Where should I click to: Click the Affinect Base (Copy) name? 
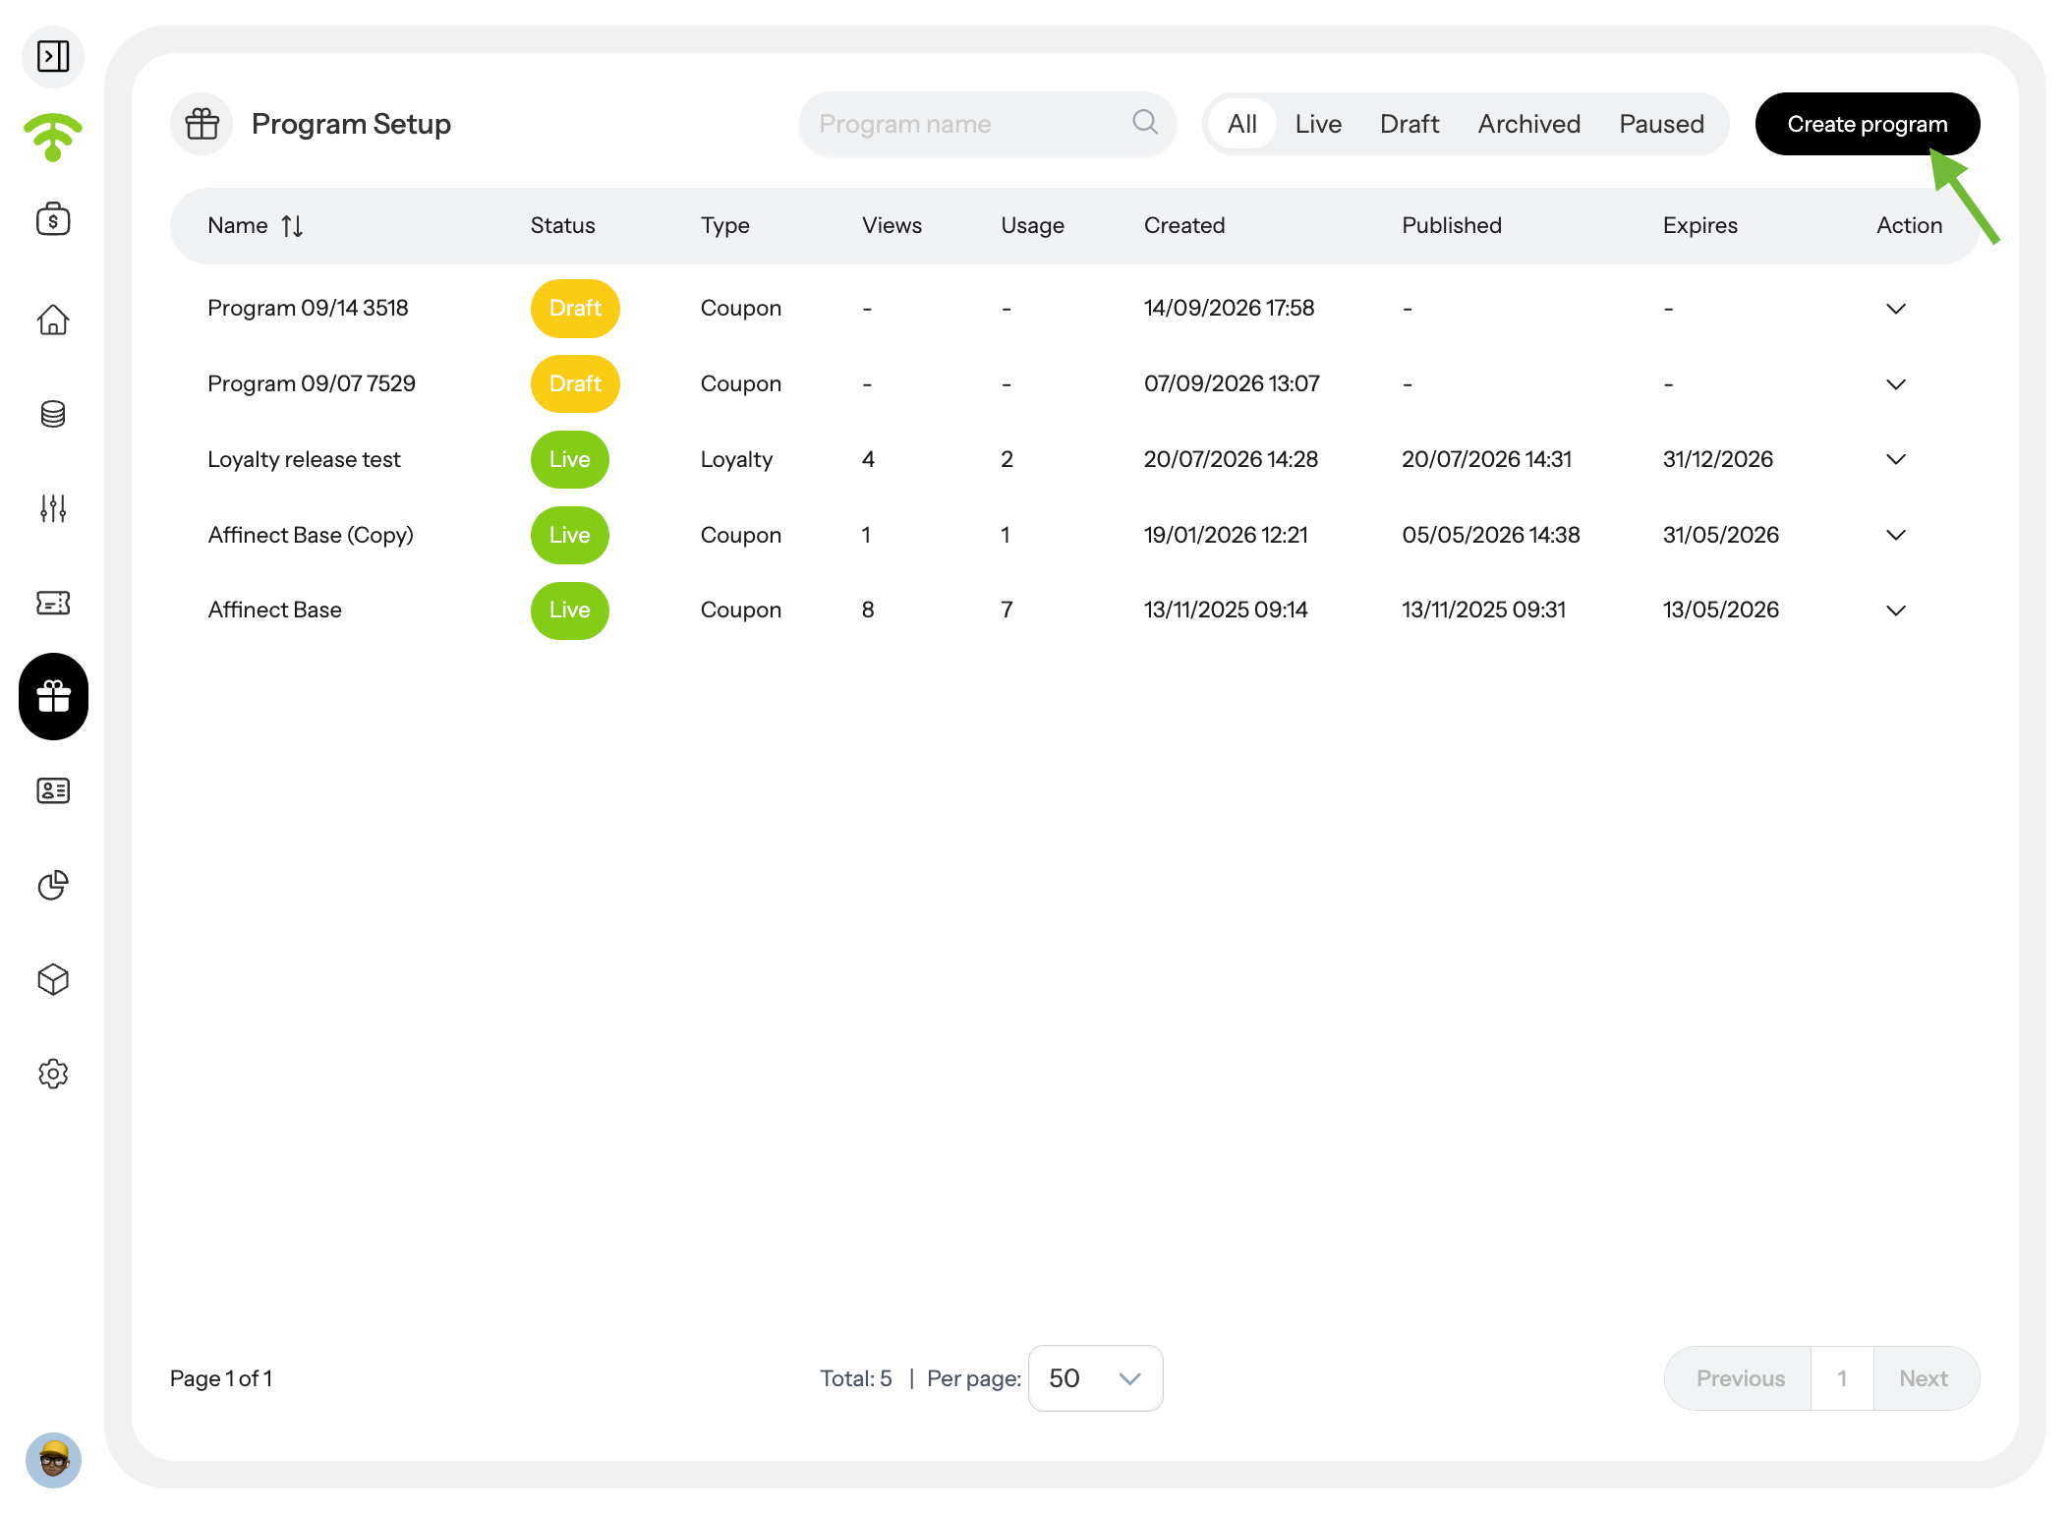click(311, 535)
